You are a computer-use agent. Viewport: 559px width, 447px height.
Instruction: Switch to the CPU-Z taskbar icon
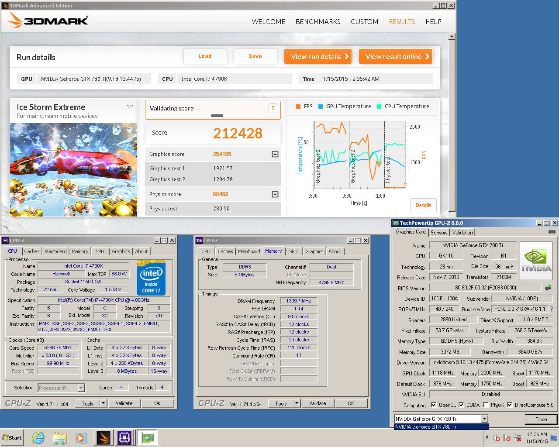[x=124, y=438]
